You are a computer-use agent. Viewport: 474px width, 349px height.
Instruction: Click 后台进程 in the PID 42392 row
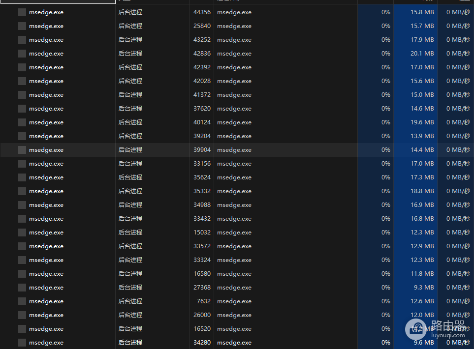point(130,67)
